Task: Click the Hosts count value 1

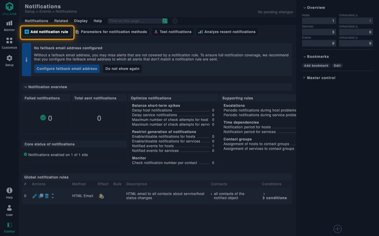Action: pos(319,21)
